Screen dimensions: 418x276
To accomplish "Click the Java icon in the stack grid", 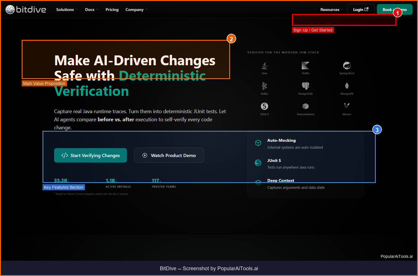I will [264, 66].
